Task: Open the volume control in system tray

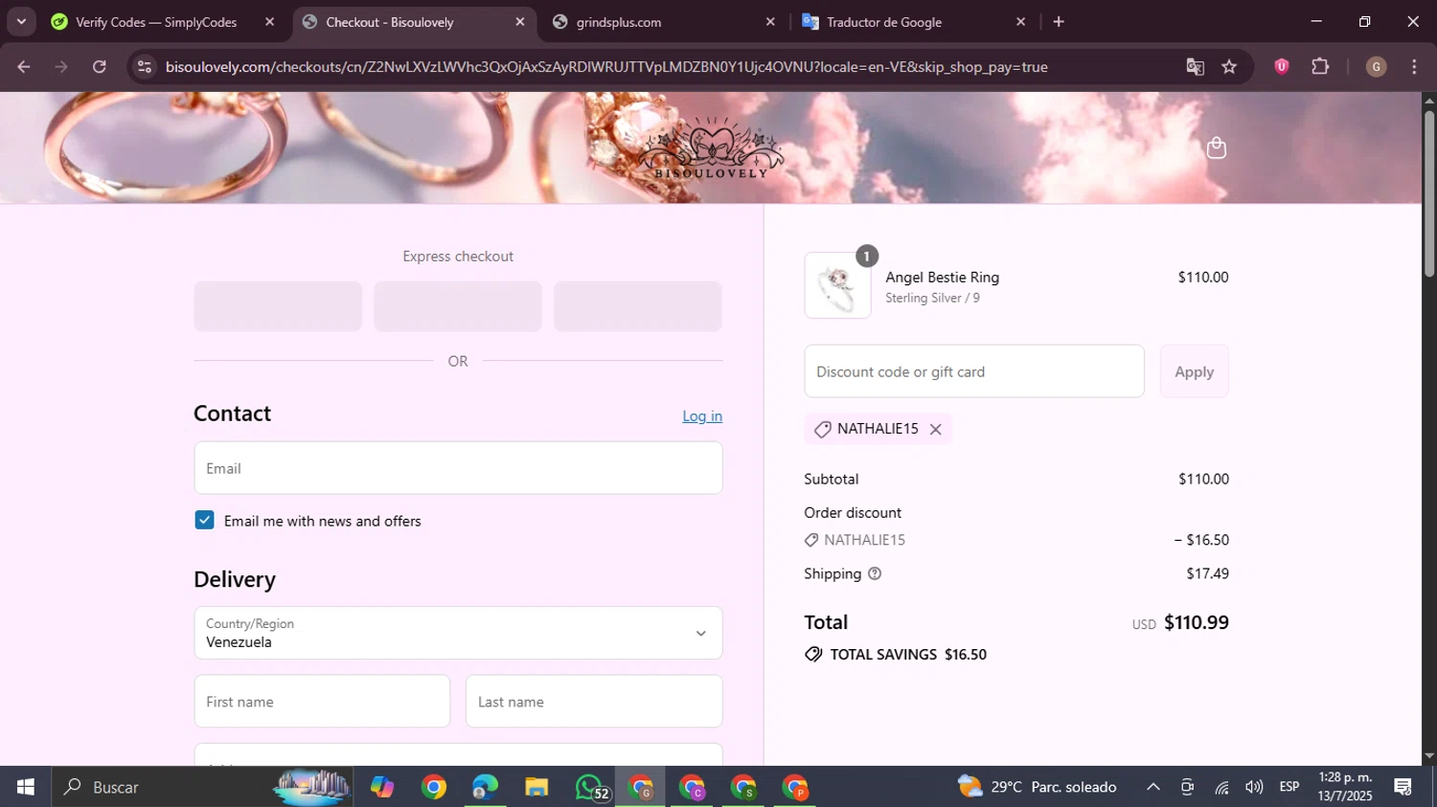Action: pyautogui.click(x=1254, y=787)
